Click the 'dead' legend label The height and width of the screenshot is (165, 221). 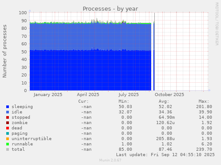click(x=17, y=128)
